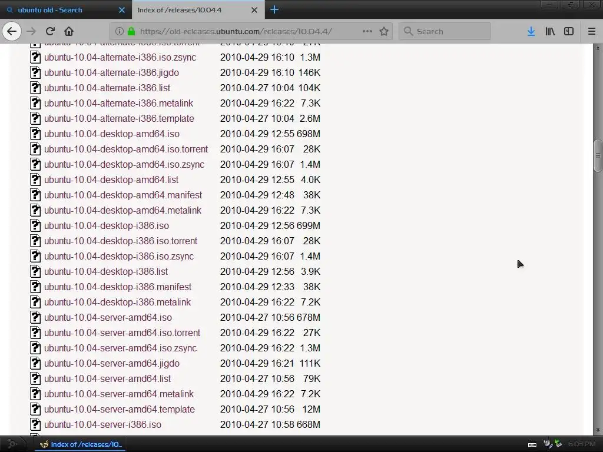This screenshot has width=603, height=452.
Task: Click the keyboard tray icon
Action: click(532, 445)
